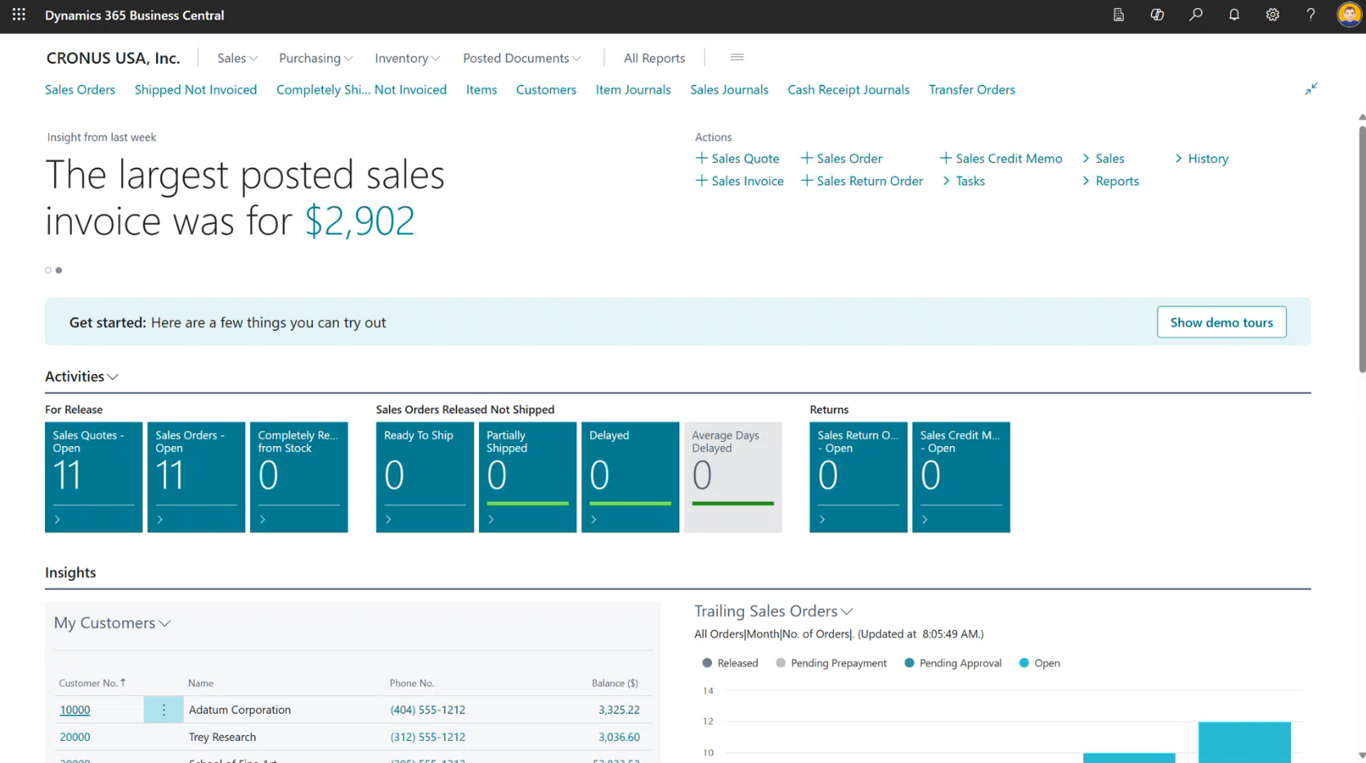Click the help question mark icon
The image size is (1366, 763).
point(1310,15)
